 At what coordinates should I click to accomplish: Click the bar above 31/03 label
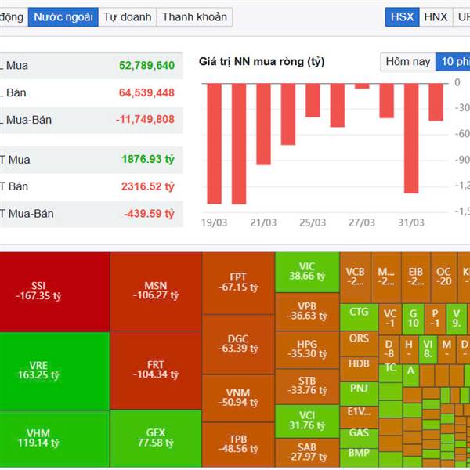[x=411, y=138]
